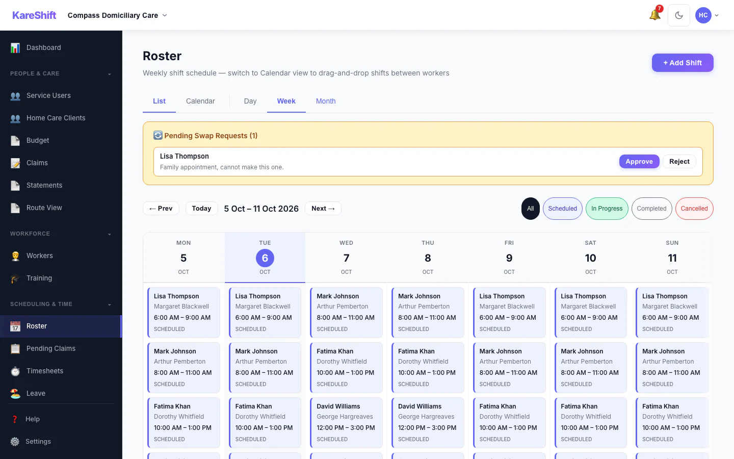Viewport: 734px width, 459px height.
Task: Click the Add Shift button
Action: (x=683, y=63)
